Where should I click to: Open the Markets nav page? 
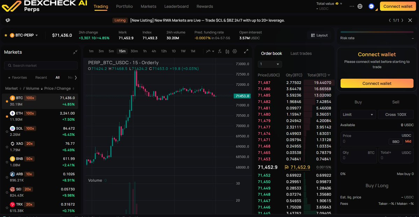coord(148,6)
